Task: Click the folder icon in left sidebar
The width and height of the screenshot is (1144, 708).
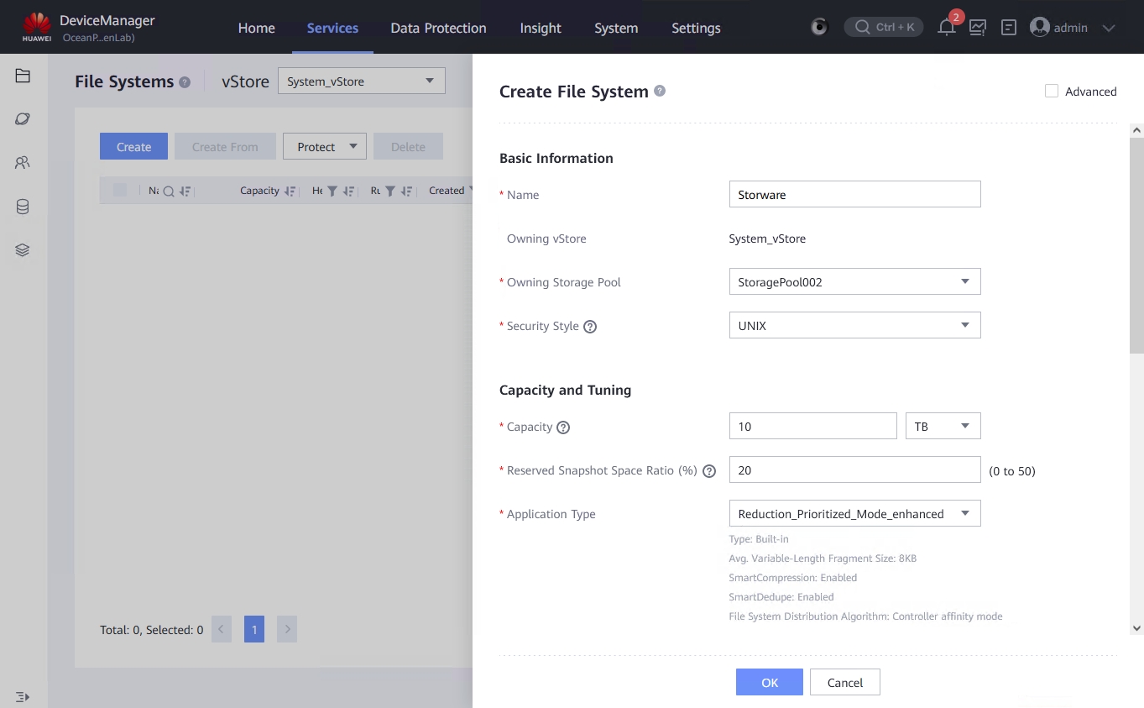Action: 23,76
